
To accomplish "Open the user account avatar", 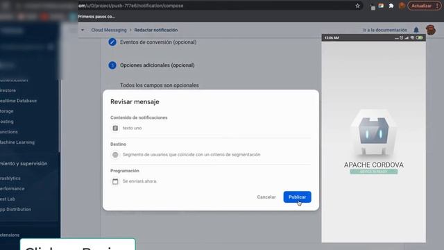I will (x=431, y=30).
